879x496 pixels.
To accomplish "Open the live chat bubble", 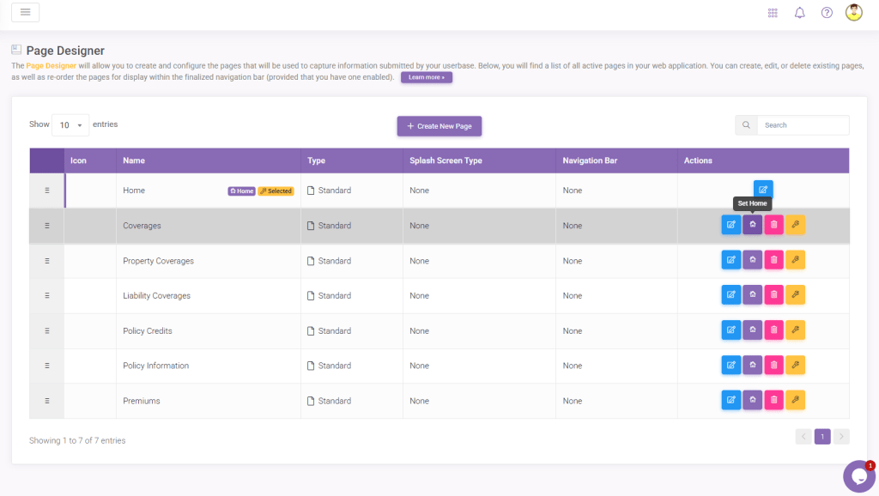I will click(x=858, y=476).
